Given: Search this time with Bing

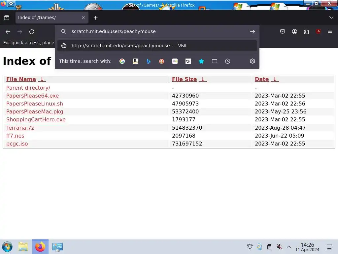Looking at the screenshot, I should (149, 61).
